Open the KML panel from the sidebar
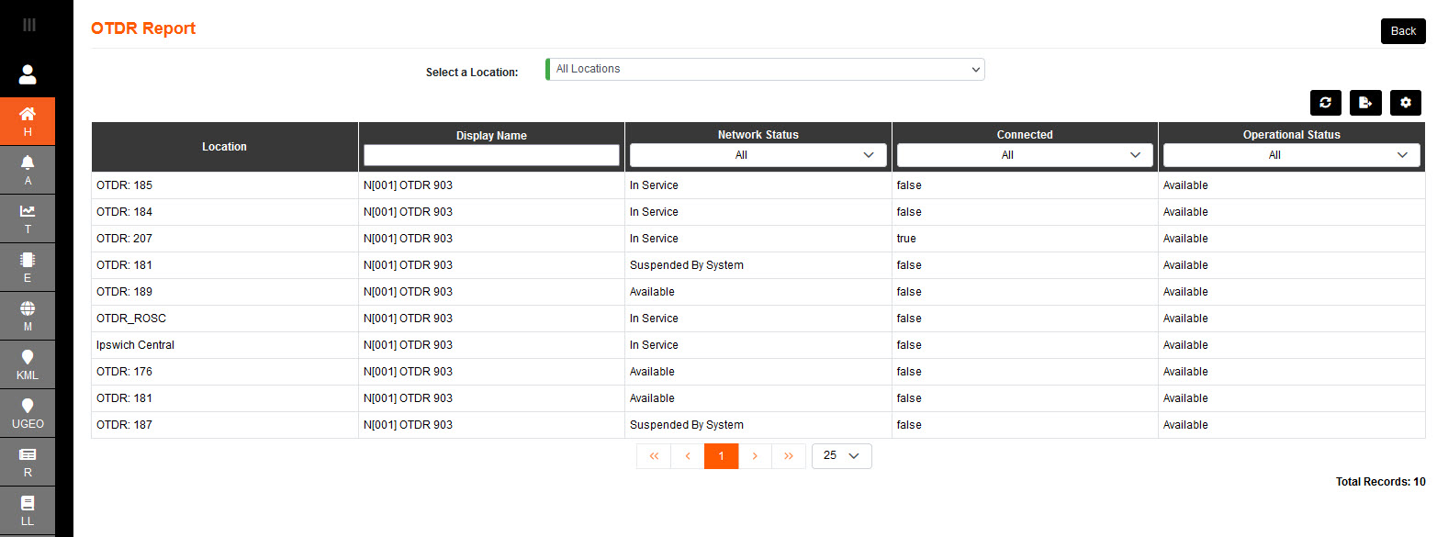1437x537 pixels. [x=28, y=364]
